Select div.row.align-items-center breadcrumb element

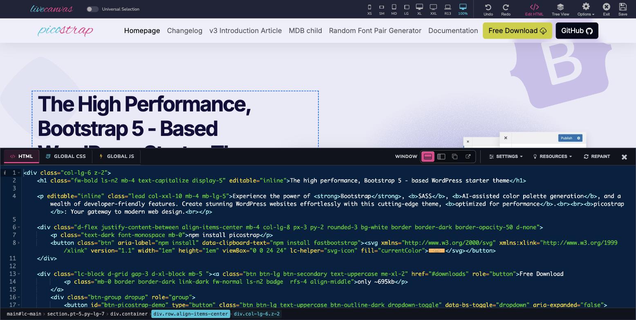[190, 314]
